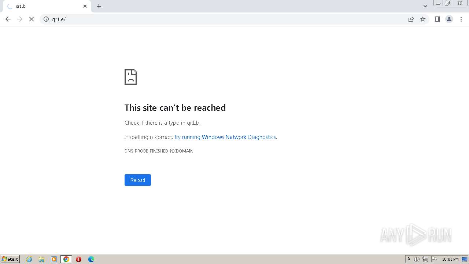This screenshot has height=264, width=469.
Task: Select the qr1.b tab
Action: [47, 6]
